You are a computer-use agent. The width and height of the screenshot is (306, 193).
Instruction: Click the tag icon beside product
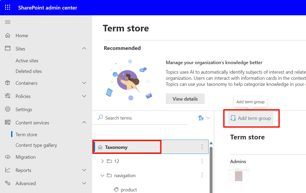tap(116, 190)
